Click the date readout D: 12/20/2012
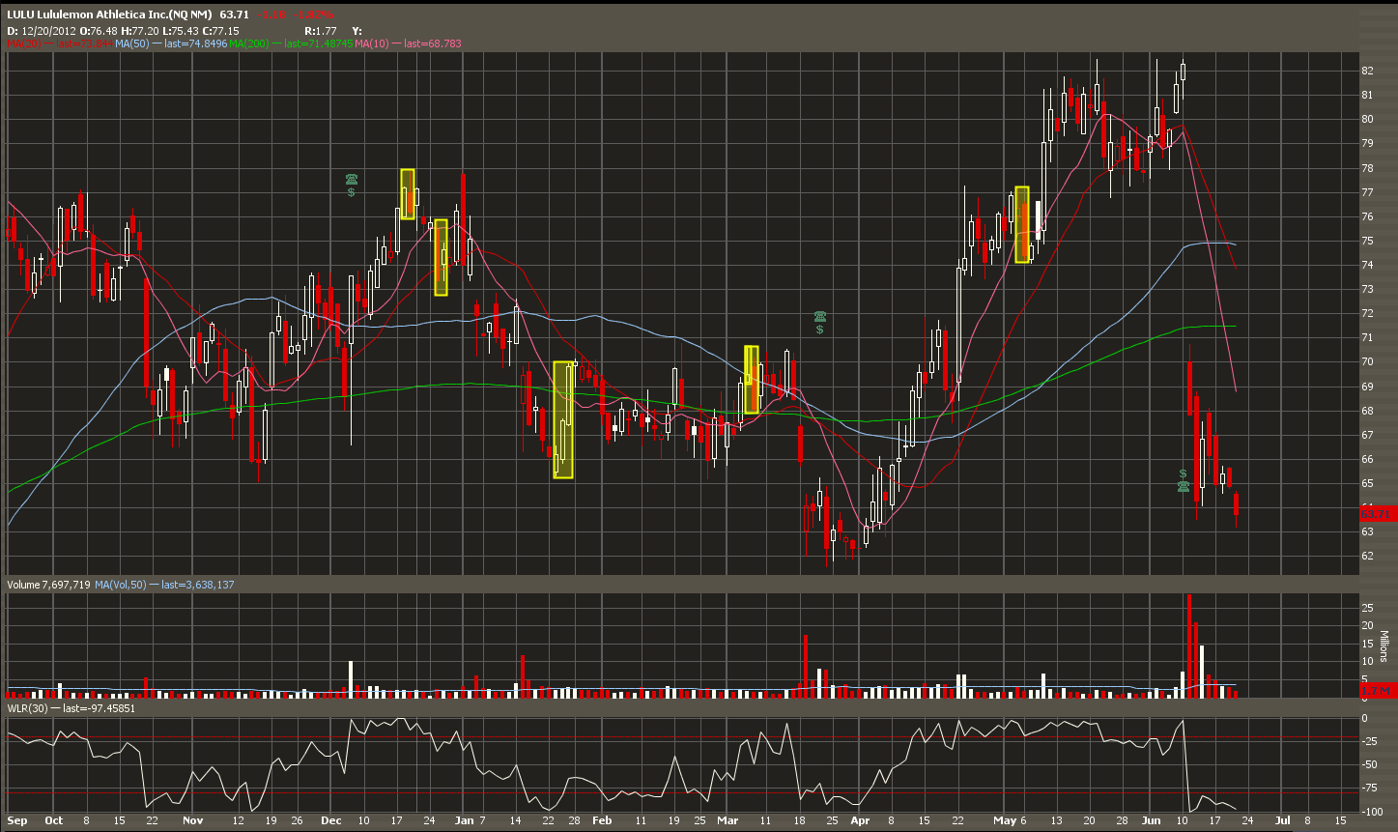Image resolution: width=1398 pixels, height=832 pixels. click(x=41, y=31)
